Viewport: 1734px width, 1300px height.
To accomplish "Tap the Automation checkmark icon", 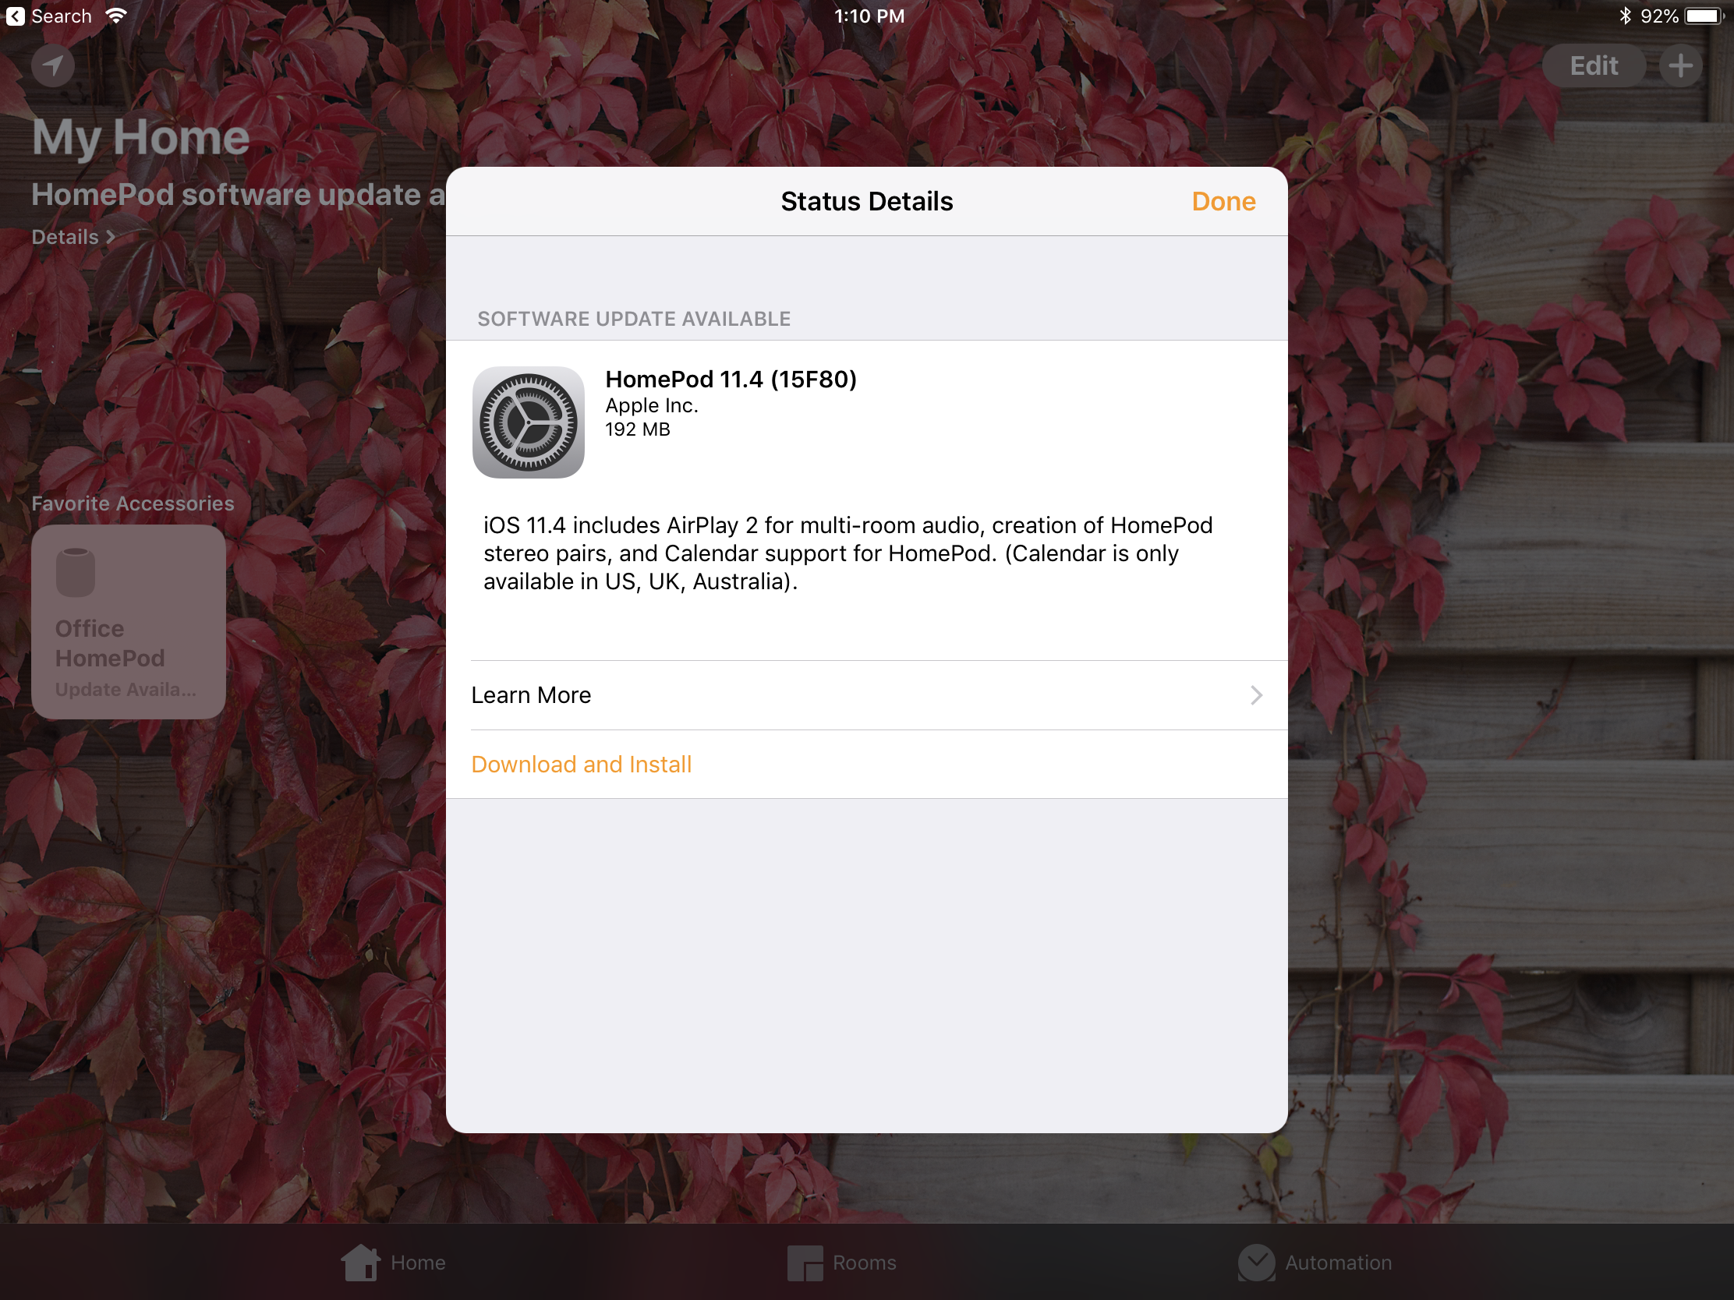I will coord(1257,1263).
